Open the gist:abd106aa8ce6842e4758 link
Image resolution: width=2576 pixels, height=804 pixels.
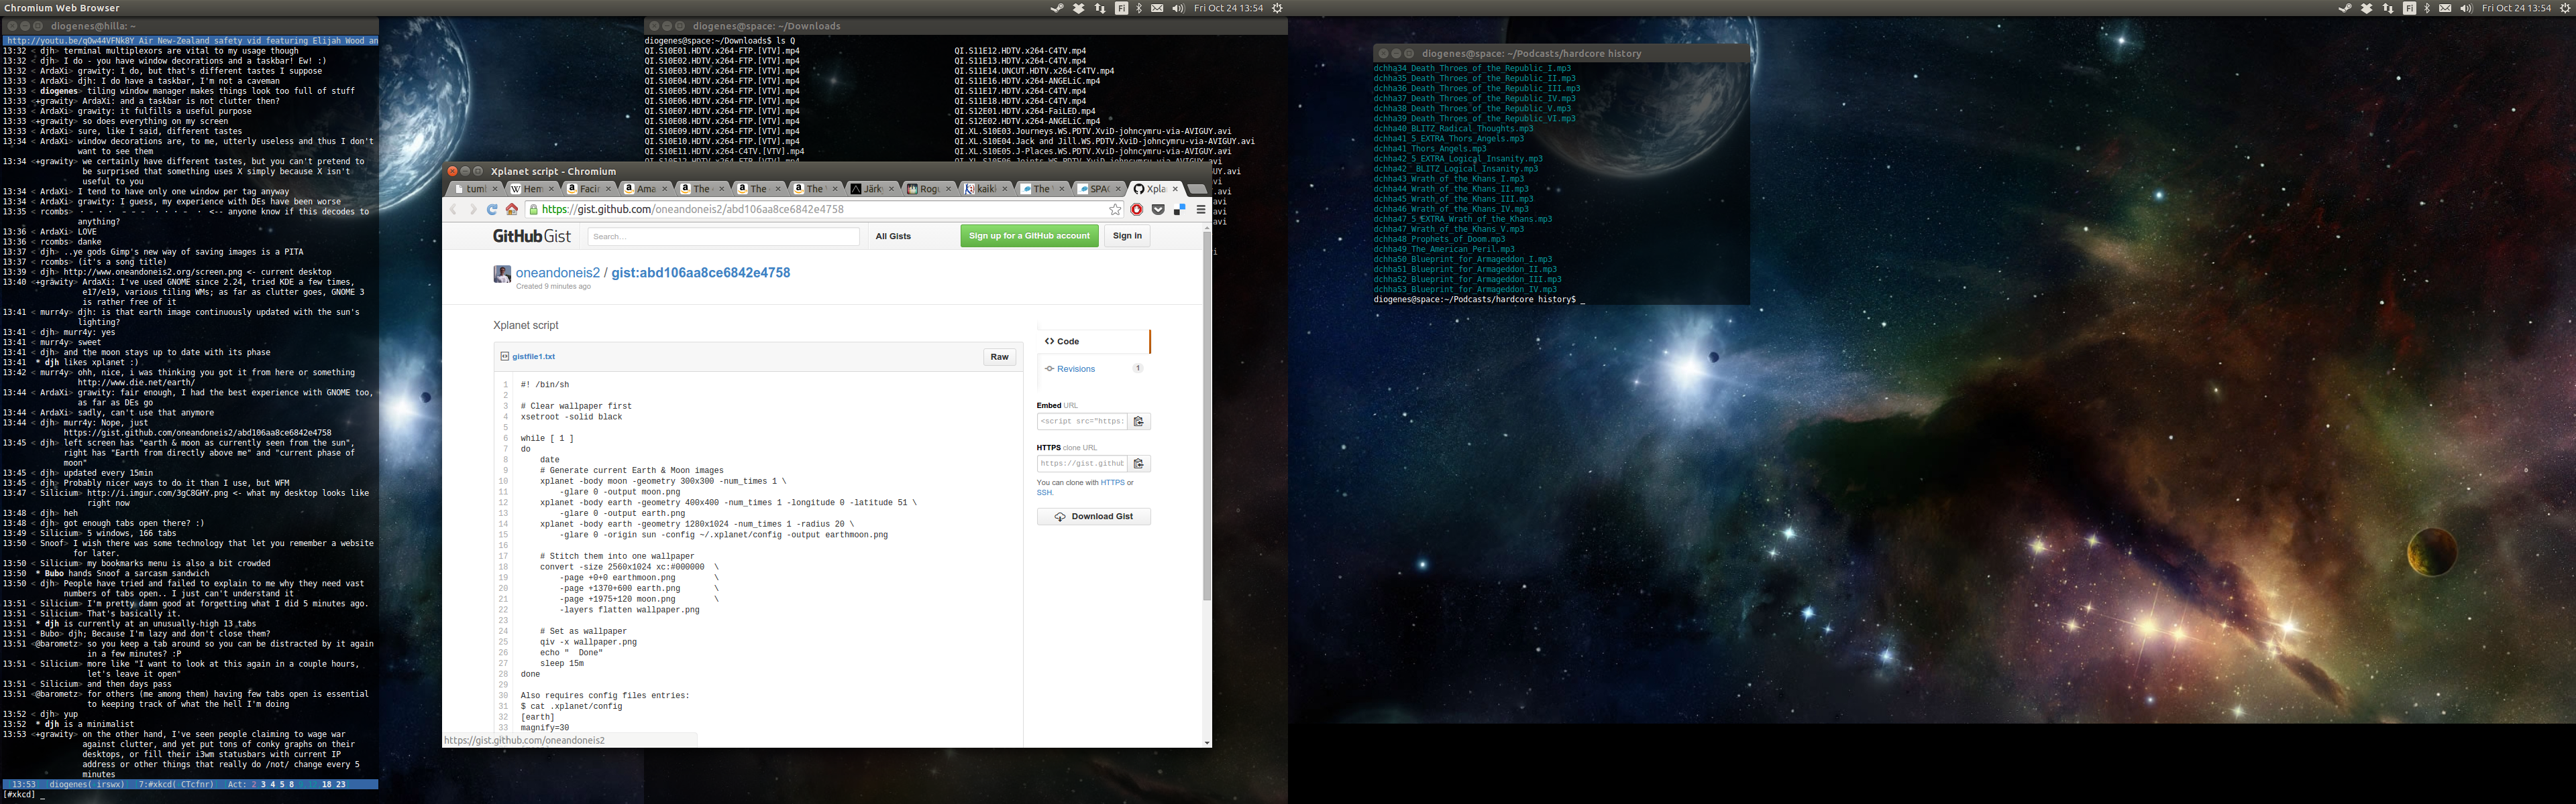coord(700,273)
